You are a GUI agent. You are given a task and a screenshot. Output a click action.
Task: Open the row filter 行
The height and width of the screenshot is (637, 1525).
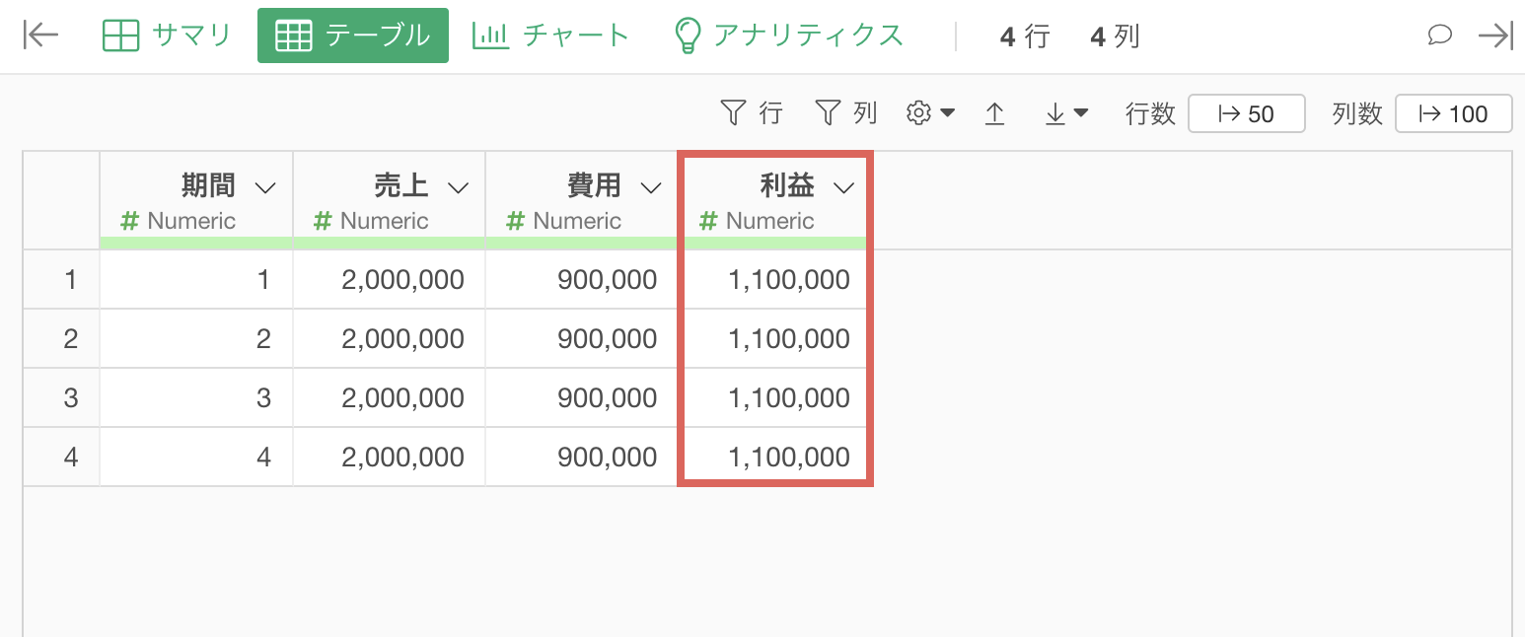[752, 113]
